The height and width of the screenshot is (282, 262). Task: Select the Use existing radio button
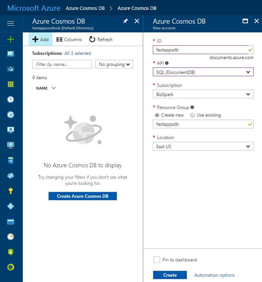[192, 115]
